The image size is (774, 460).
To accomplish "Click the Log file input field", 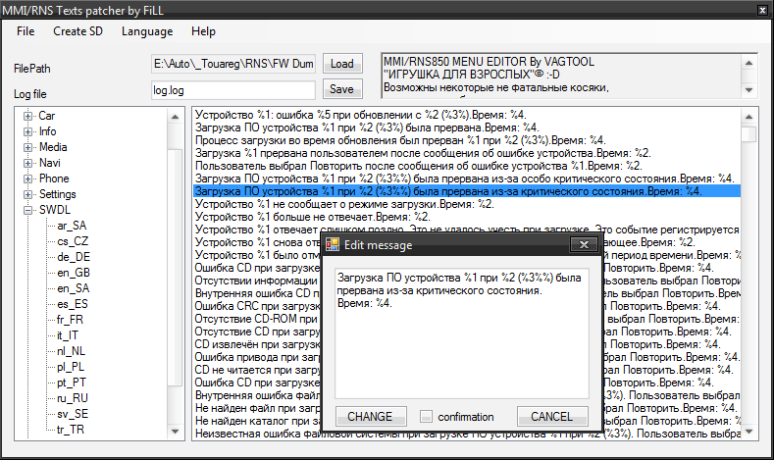I will tap(232, 89).
